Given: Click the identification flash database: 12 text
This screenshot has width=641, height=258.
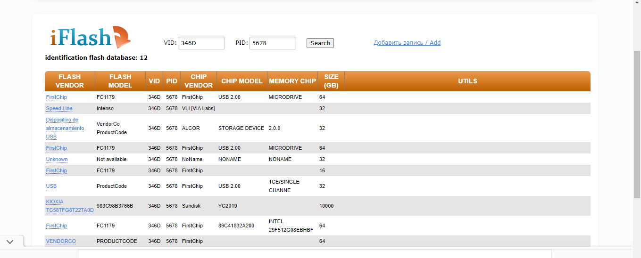Looking at the screenshot, I should point(96,57).
